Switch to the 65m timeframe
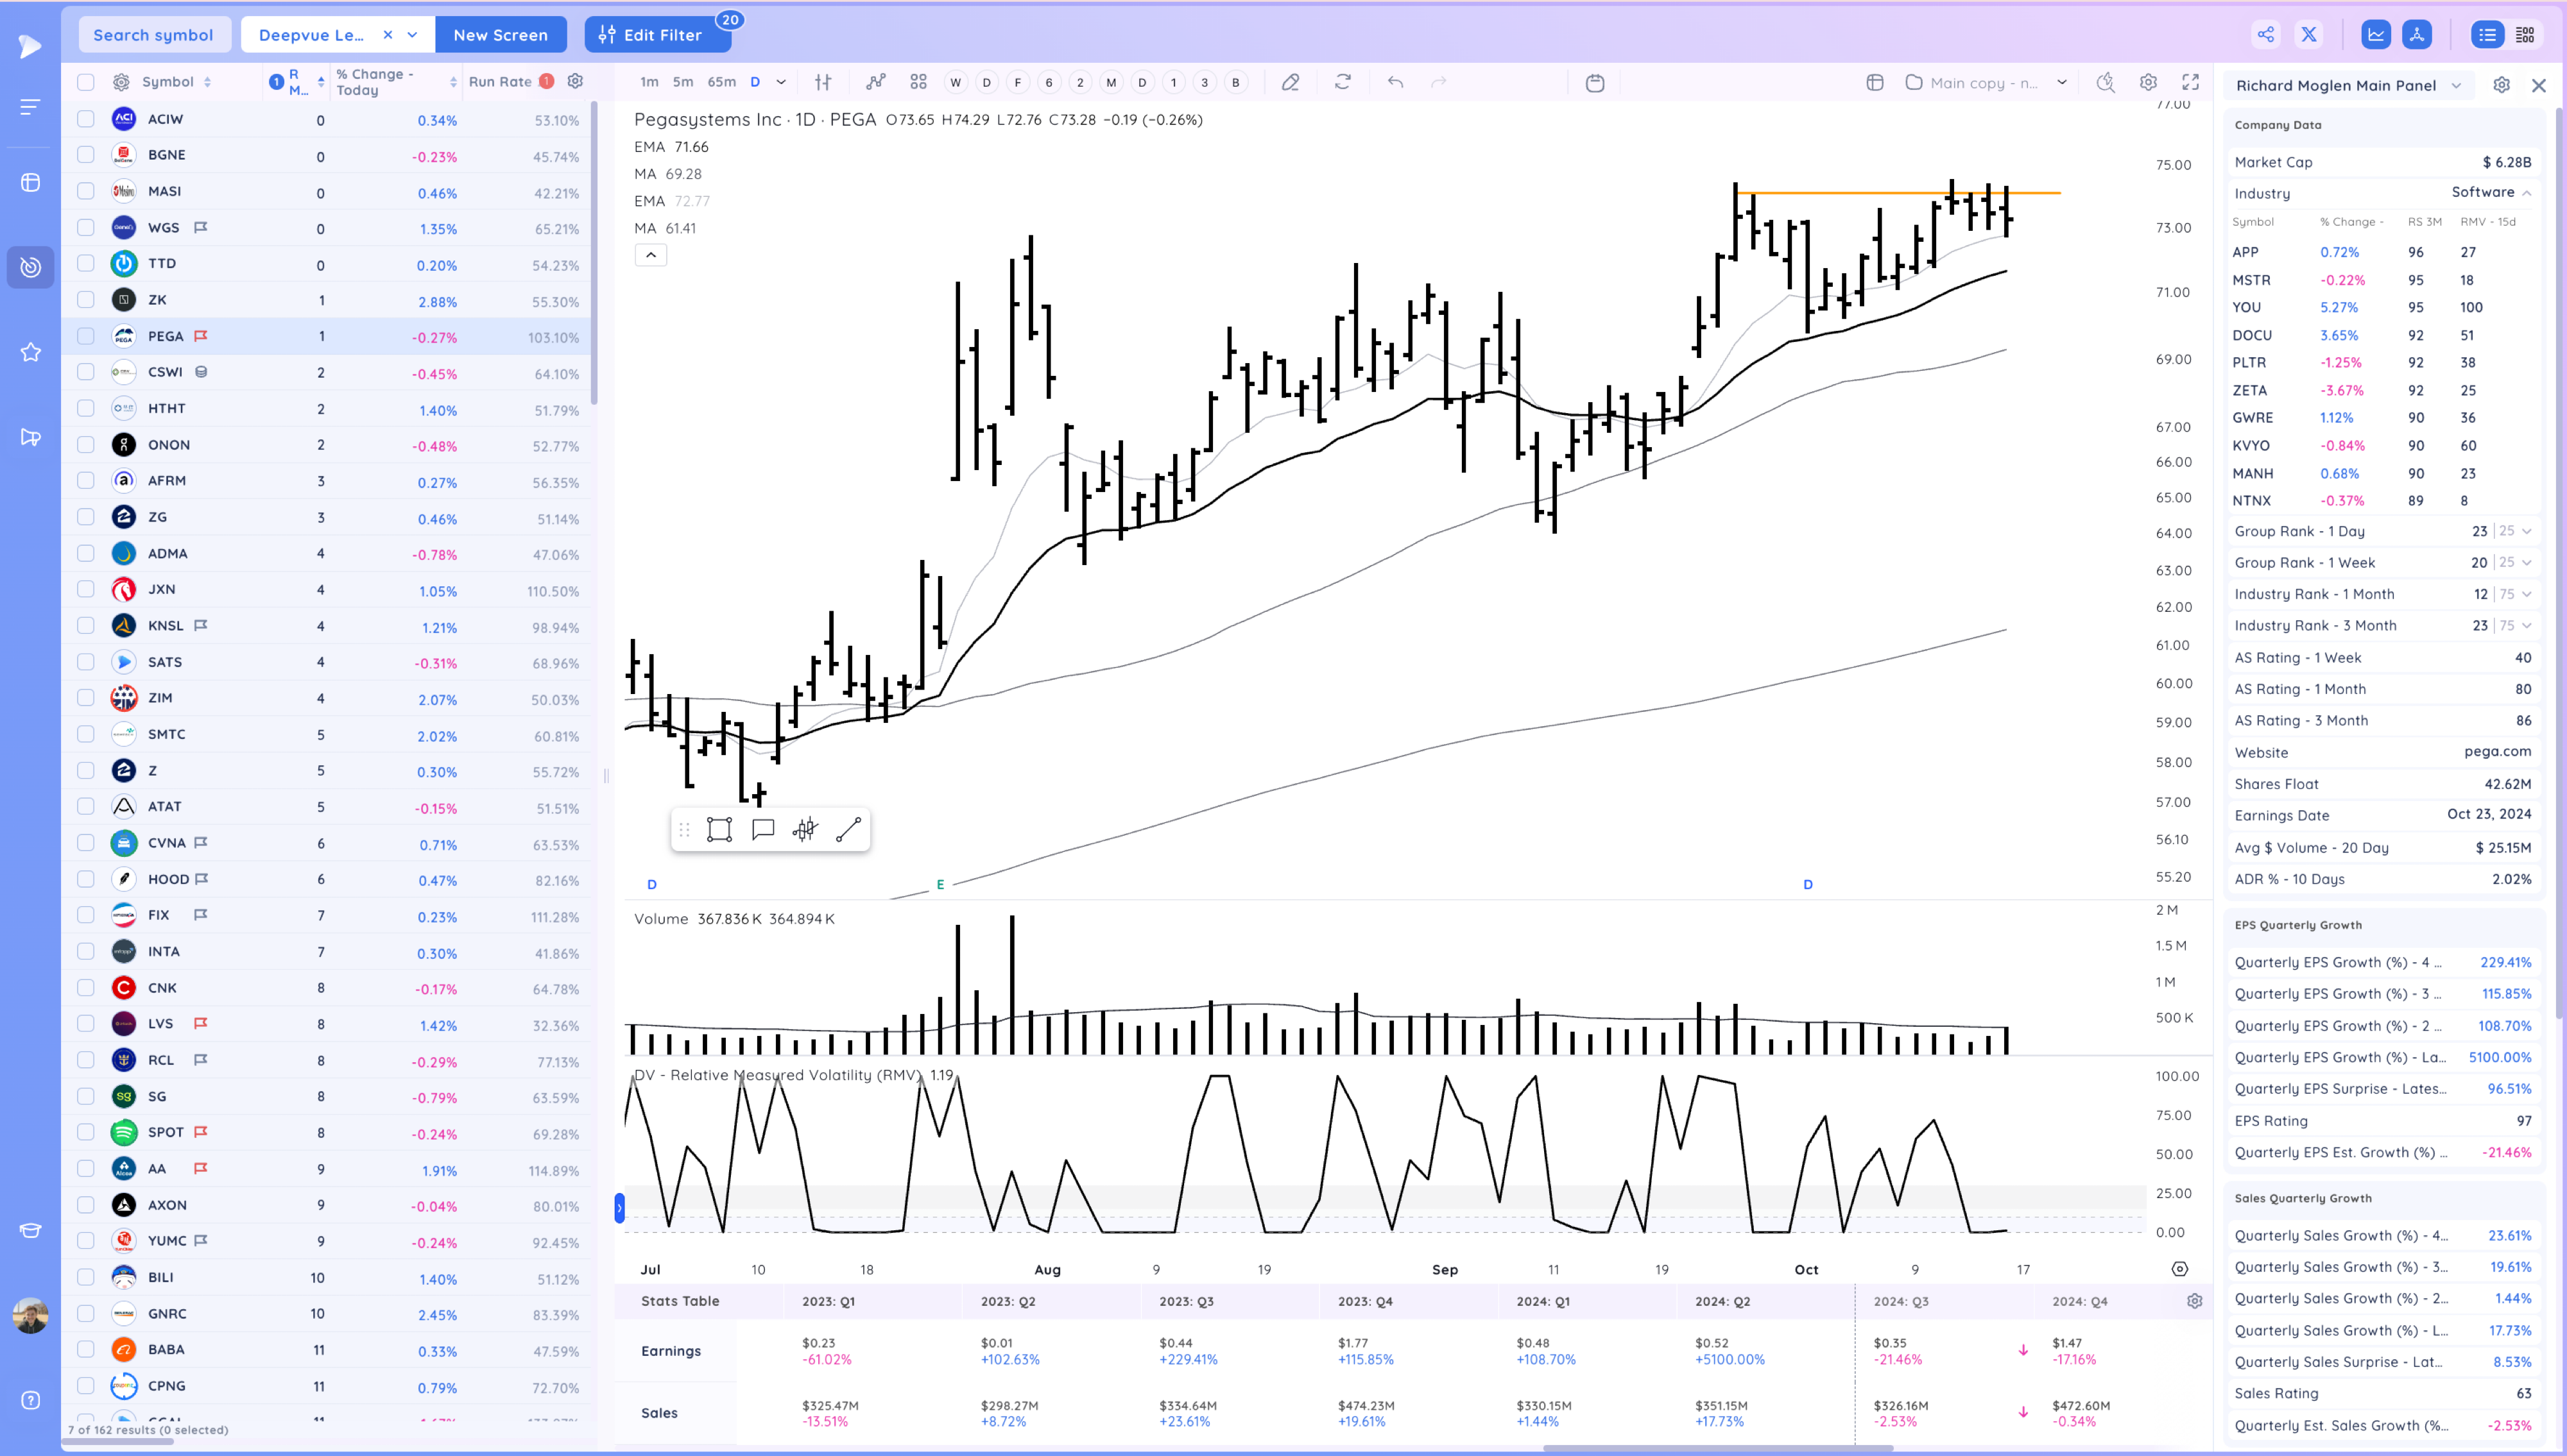Screen dimensions: 2567x1456 click(720, 82)
